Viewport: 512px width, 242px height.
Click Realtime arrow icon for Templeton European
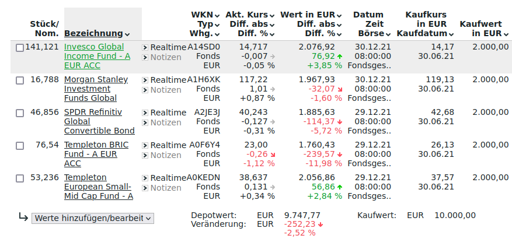point(145,178)
